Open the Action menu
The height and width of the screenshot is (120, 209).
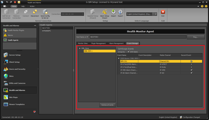point(32,6)
